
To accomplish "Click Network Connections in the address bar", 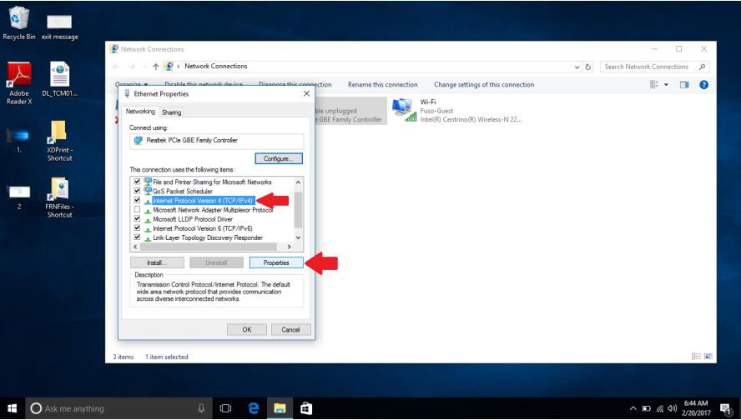I will 216,66.
